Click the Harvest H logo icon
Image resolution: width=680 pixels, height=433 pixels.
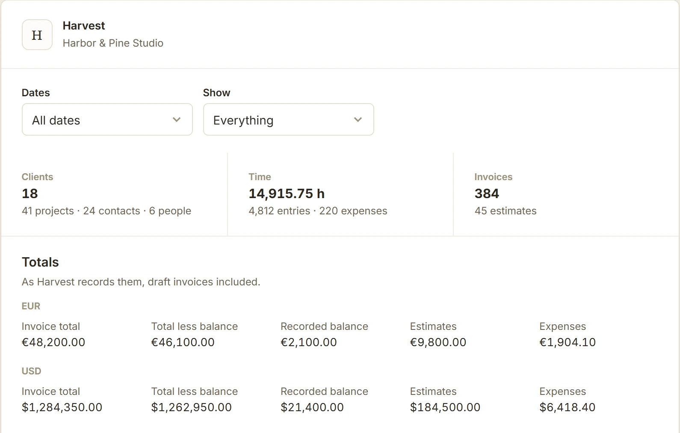pyautogui.click(x=37, y=35)
